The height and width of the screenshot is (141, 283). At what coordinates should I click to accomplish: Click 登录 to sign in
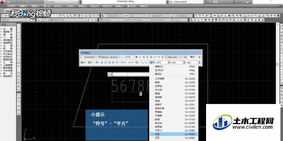216,2
